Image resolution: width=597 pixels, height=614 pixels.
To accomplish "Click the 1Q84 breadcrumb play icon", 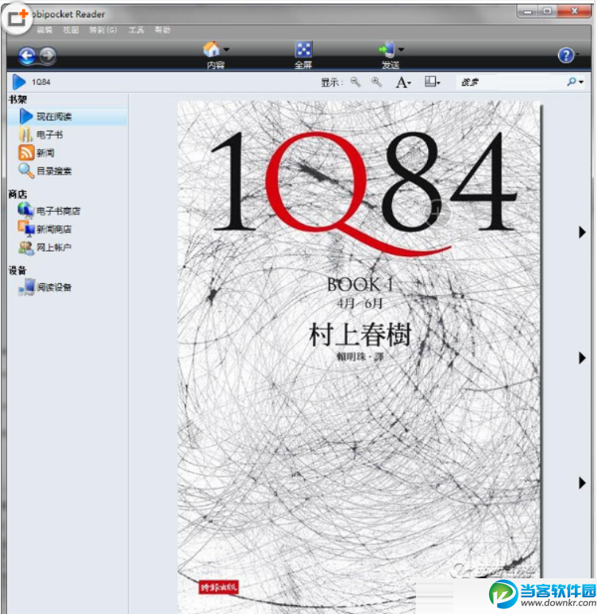I will pyautogui.click(x=18, y=82).
